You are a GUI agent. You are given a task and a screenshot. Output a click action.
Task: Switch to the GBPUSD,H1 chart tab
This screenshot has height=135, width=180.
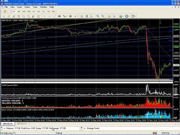pyautogui.click(x=22, y=124)
